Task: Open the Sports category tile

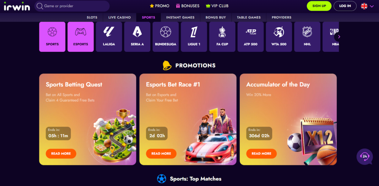Action: point(52,37)
